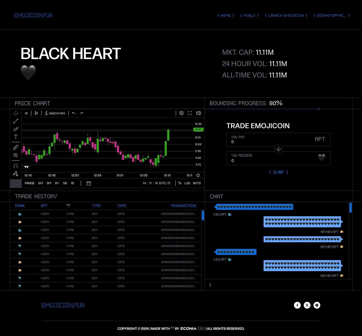Open time axis settings gear

[198, 175]
